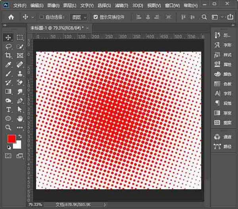Open the 字符 character panel
The image size is (238, 209).
coord(223,94)
